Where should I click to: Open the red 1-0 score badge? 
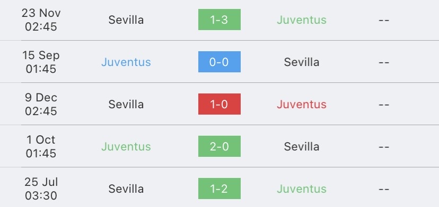[x=219, y=104]
